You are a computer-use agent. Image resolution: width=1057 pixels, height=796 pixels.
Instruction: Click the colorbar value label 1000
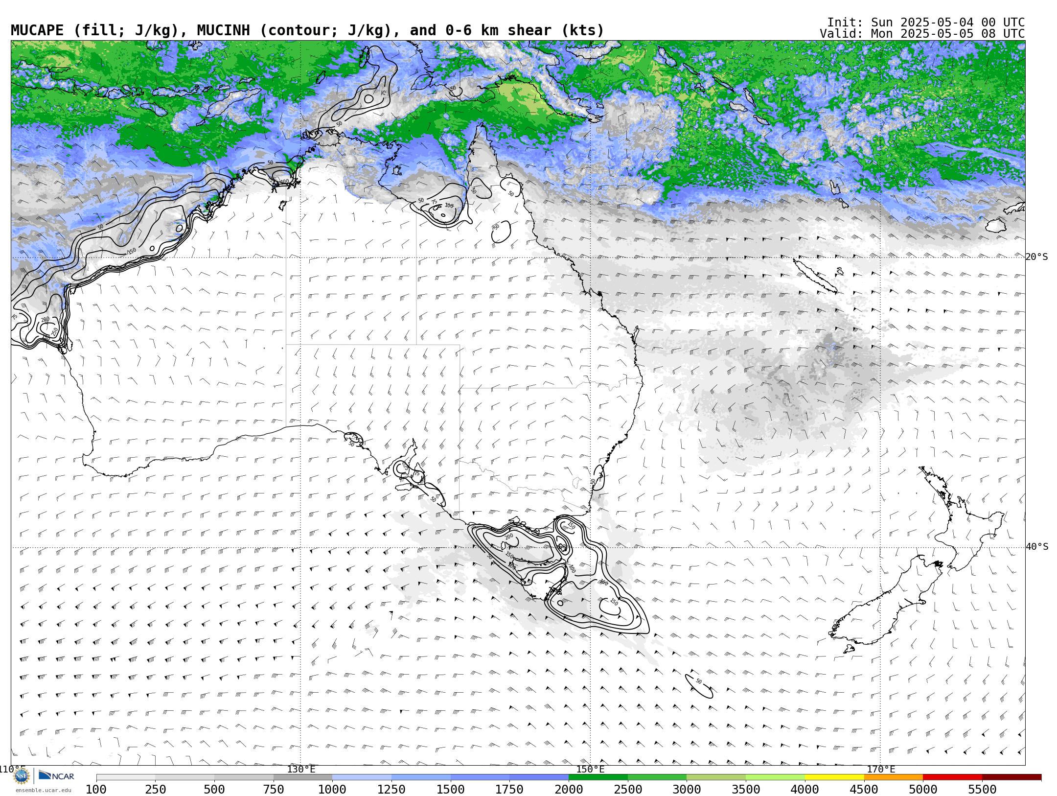pos(332,790)
